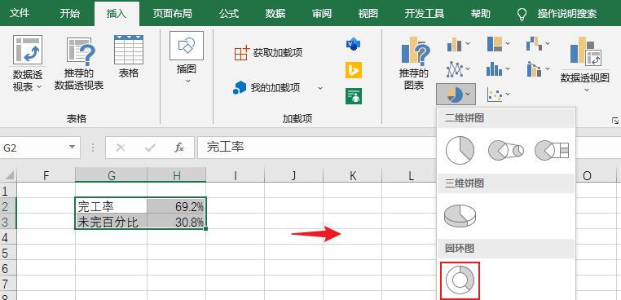Open the 插图 illustrations dropdown
This screenshot has width=621, height=300.
tap(187, 58)
